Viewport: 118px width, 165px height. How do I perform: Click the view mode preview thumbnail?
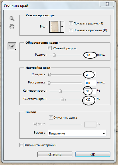click(55, 27)
